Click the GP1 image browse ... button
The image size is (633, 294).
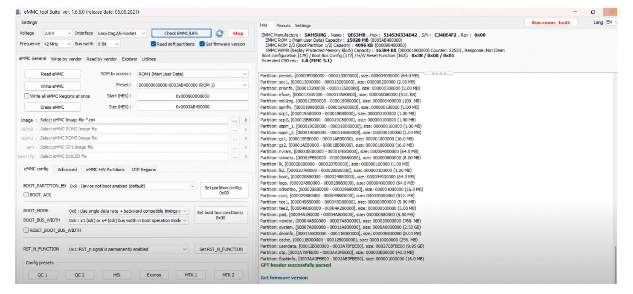coord(235,147)
